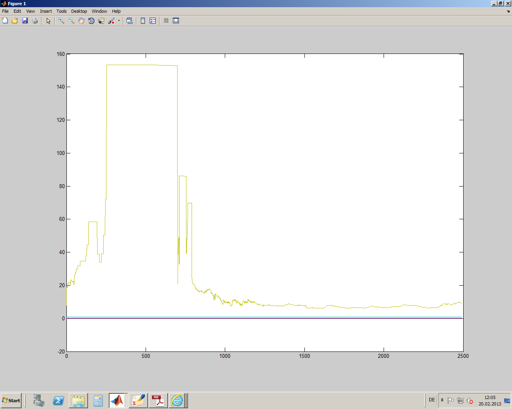
Task: Show hidden system tray icons
Action: (442, 400)
